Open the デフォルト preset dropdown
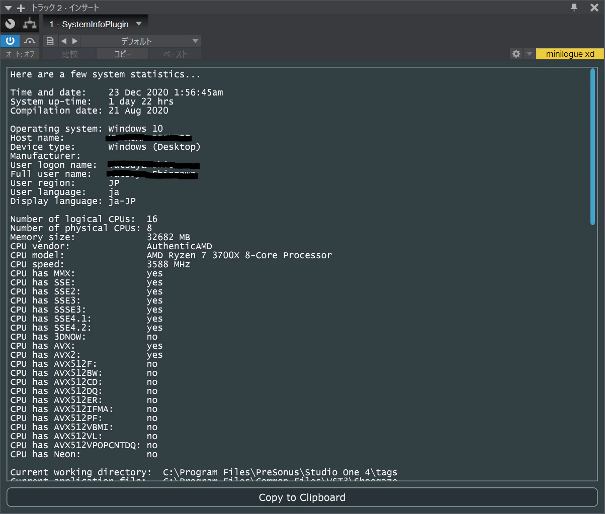Image resolution: width=605 pixels, height=514 pixels. [x=141, y=41]
